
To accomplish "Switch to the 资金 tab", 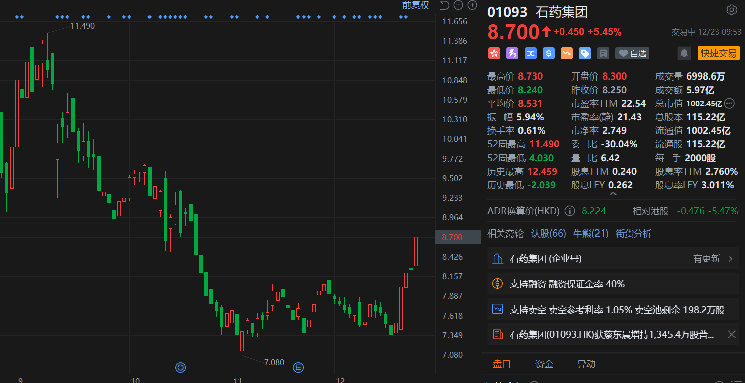I will 544,364.
